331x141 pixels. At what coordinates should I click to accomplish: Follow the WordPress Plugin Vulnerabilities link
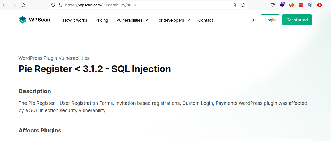click(x=54, y=58)
